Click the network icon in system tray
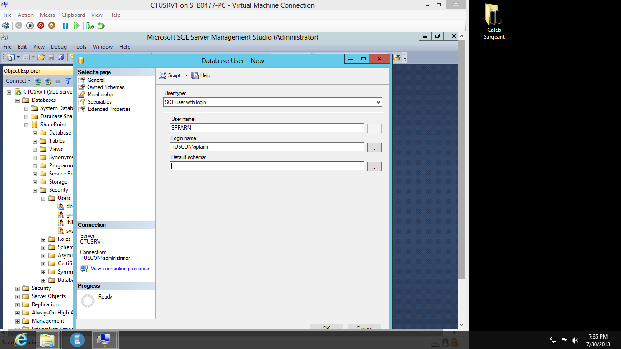 tap(553, 340)
